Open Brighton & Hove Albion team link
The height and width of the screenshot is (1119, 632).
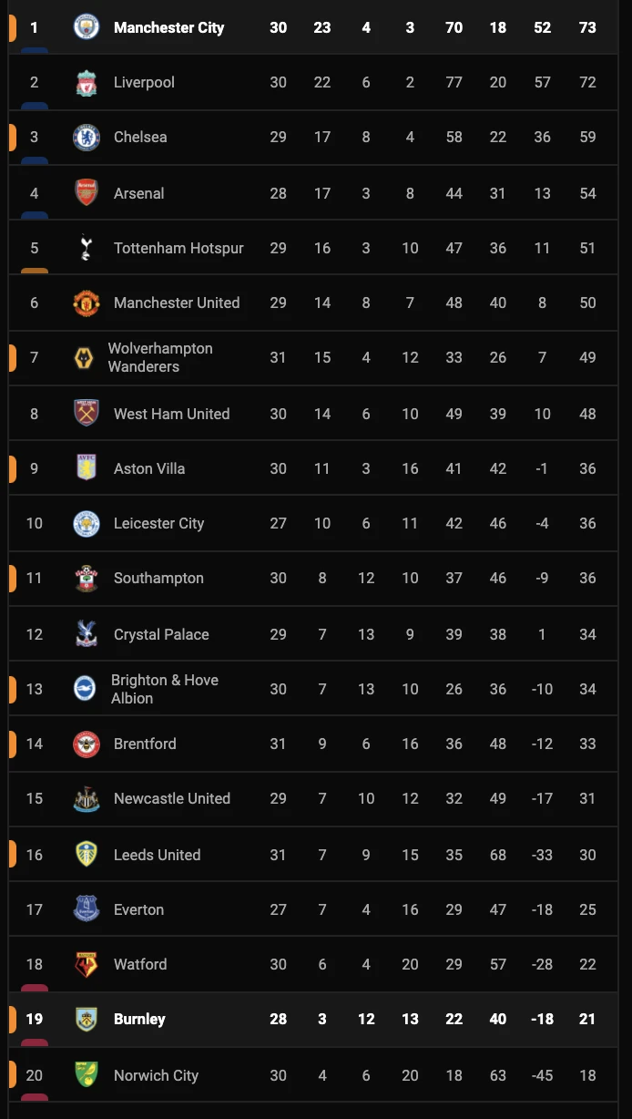tap(164, 689)
